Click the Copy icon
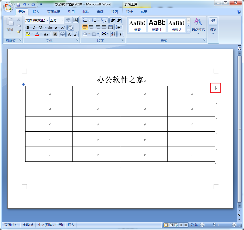Image resolution: width=244 pixels, height=230 pixels. (18, 25)
